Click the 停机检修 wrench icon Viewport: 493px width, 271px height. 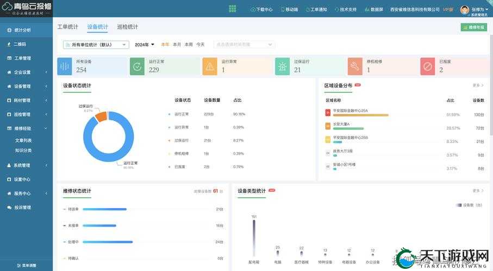coord(355,67)
